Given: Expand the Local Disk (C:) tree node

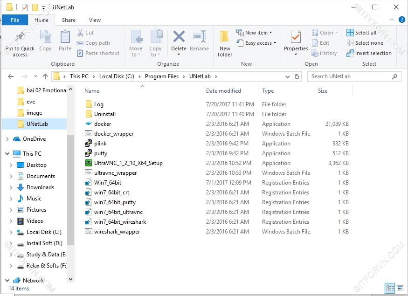Looking at the screenshot, I should click(x=11, y=232).
